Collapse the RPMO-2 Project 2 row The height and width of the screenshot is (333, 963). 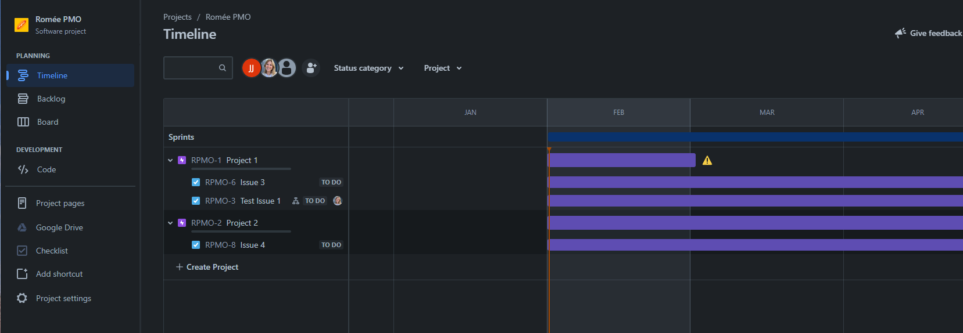(170, 223)
